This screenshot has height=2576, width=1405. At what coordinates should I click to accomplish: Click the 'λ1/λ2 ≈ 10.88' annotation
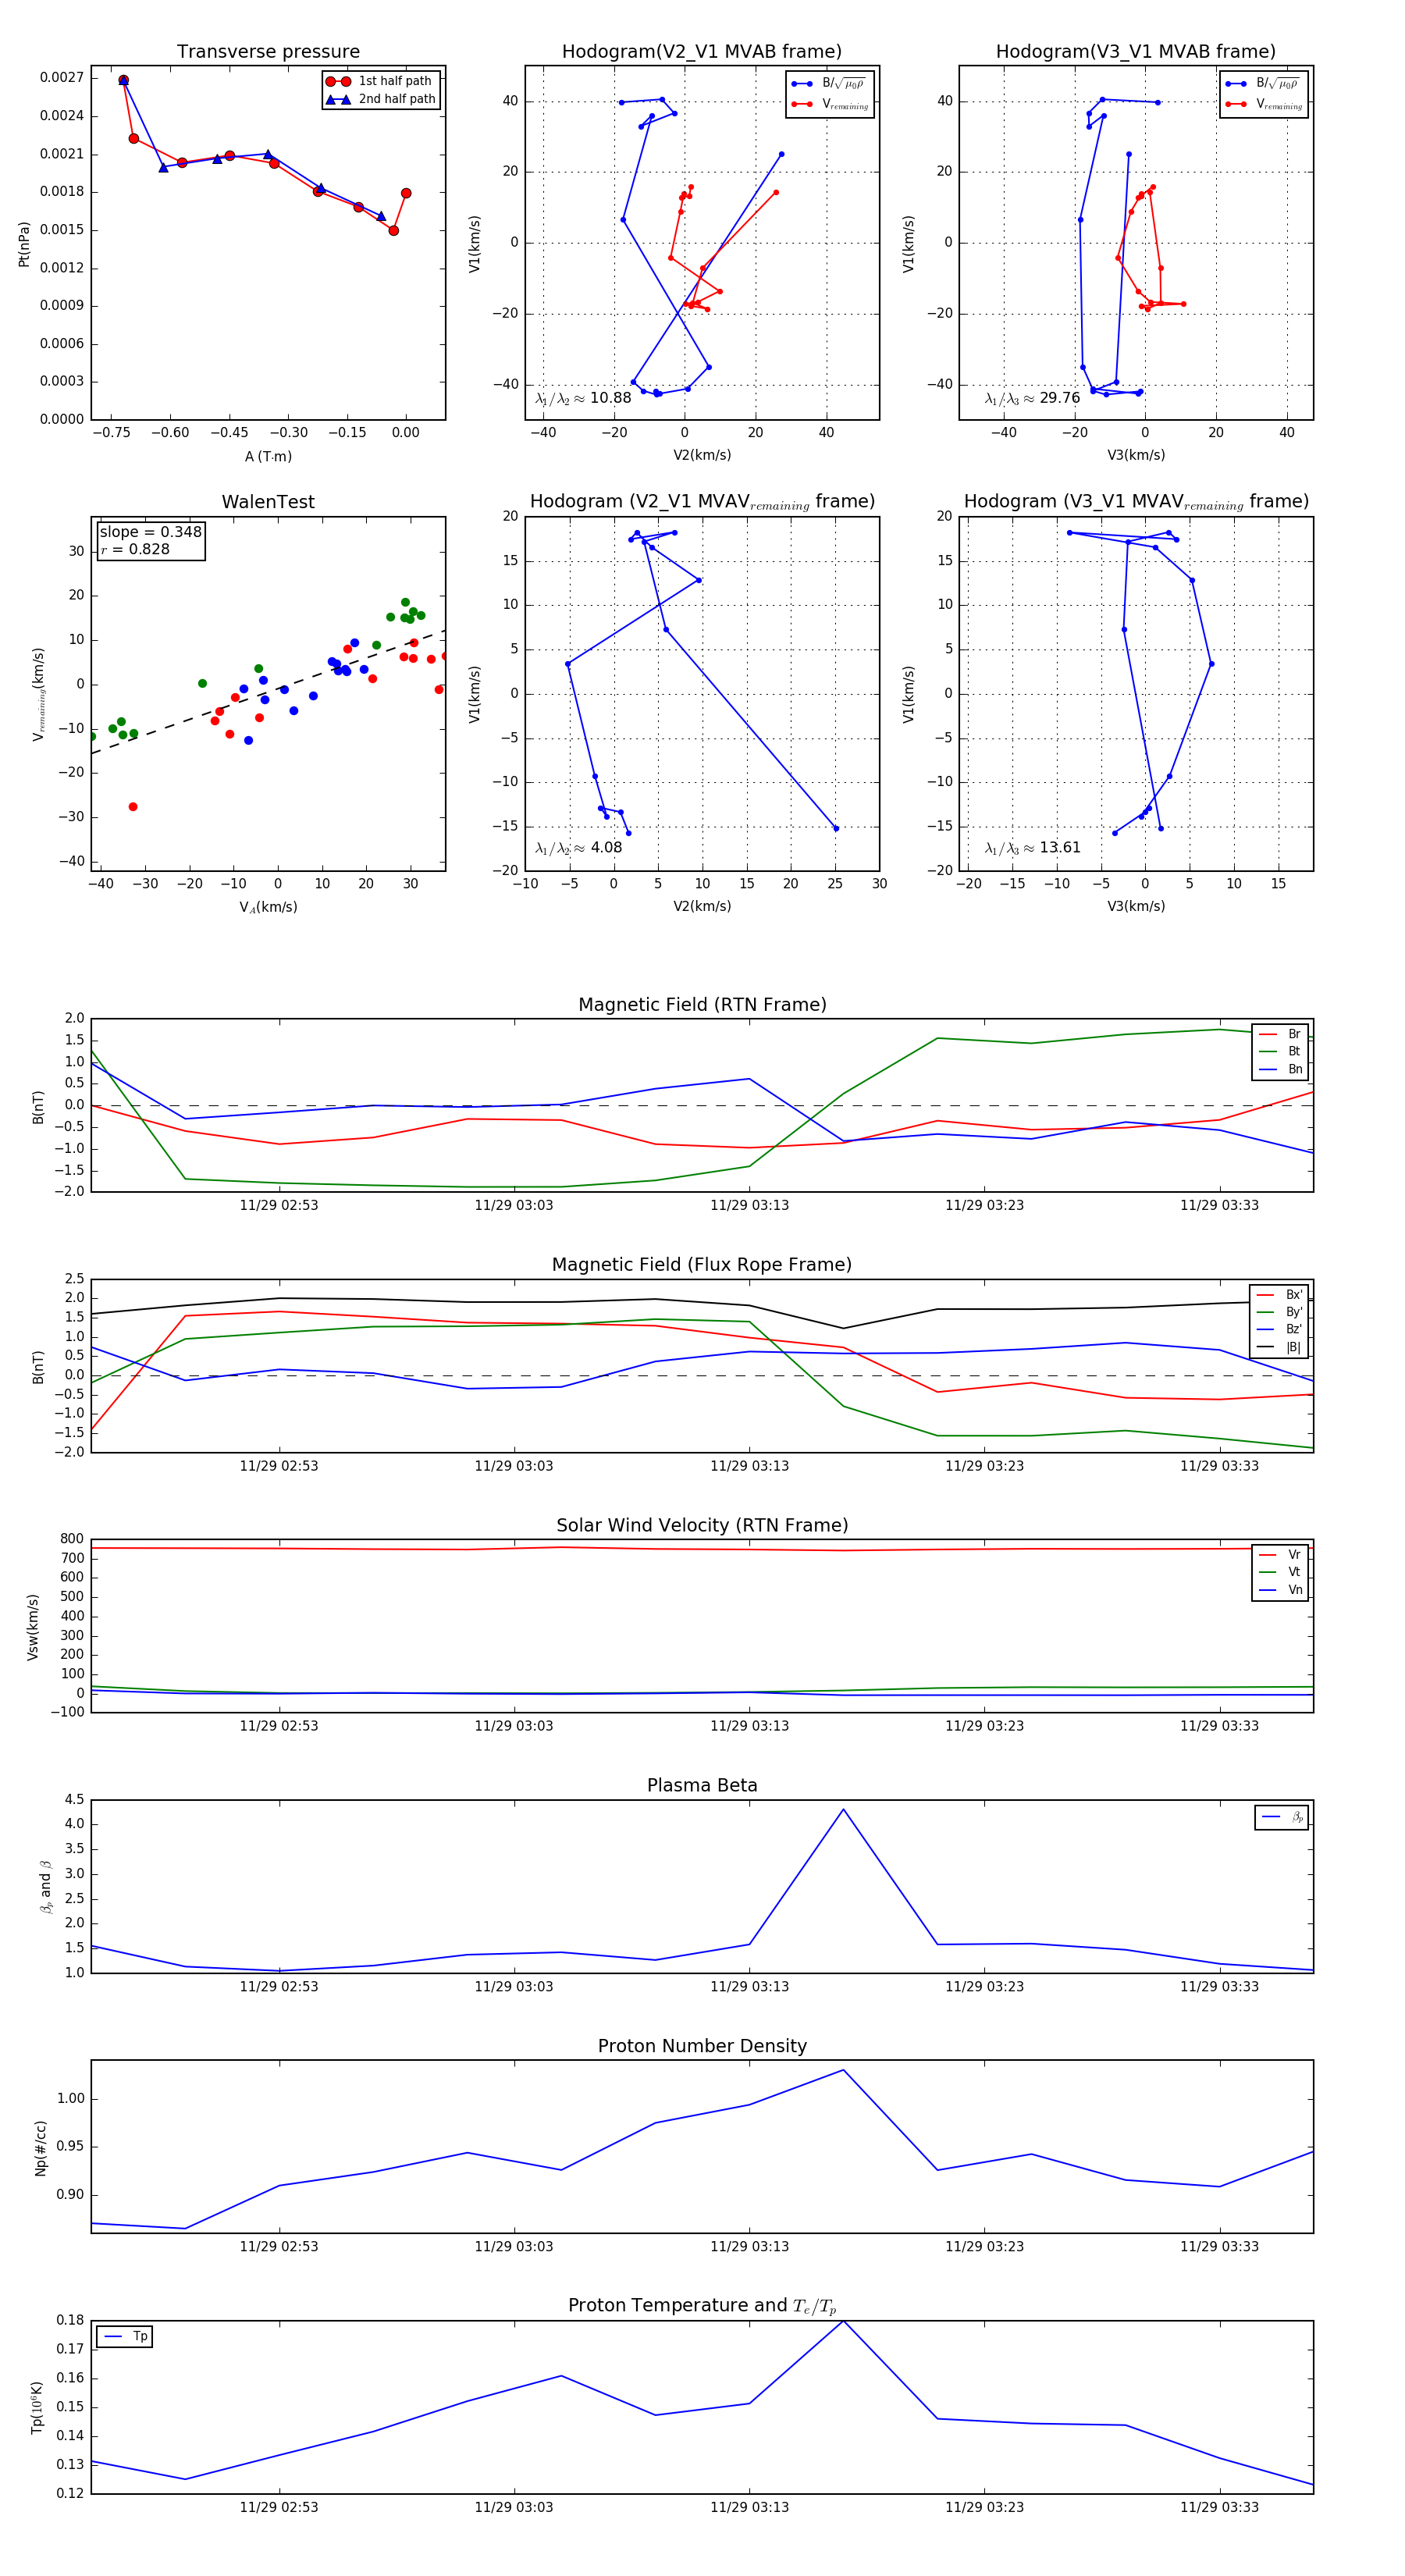point(583,398)
